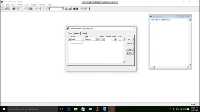Open File Explorer from the taskbar
The width and height of the screenshot is (200, 112).
coord(76,109)
